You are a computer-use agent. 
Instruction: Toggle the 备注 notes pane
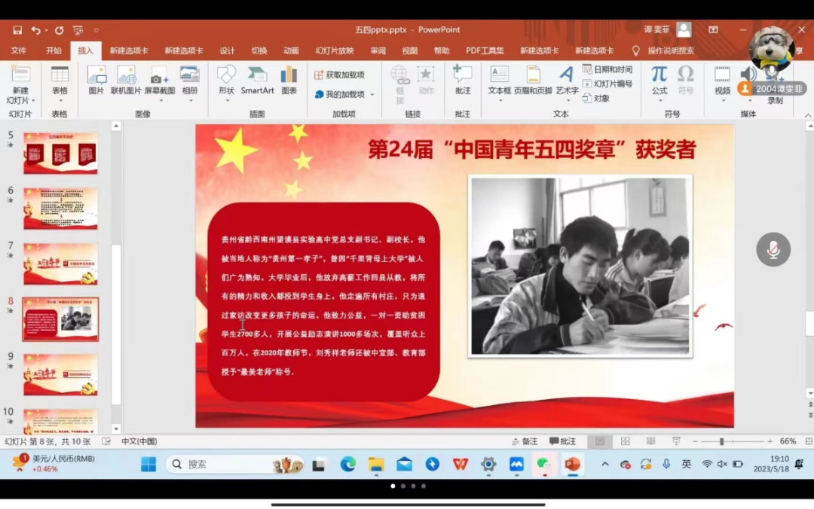(525, 441)
